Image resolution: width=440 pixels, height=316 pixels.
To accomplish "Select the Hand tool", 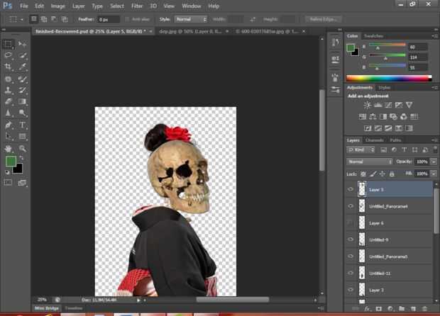I will tap(8, 149).
